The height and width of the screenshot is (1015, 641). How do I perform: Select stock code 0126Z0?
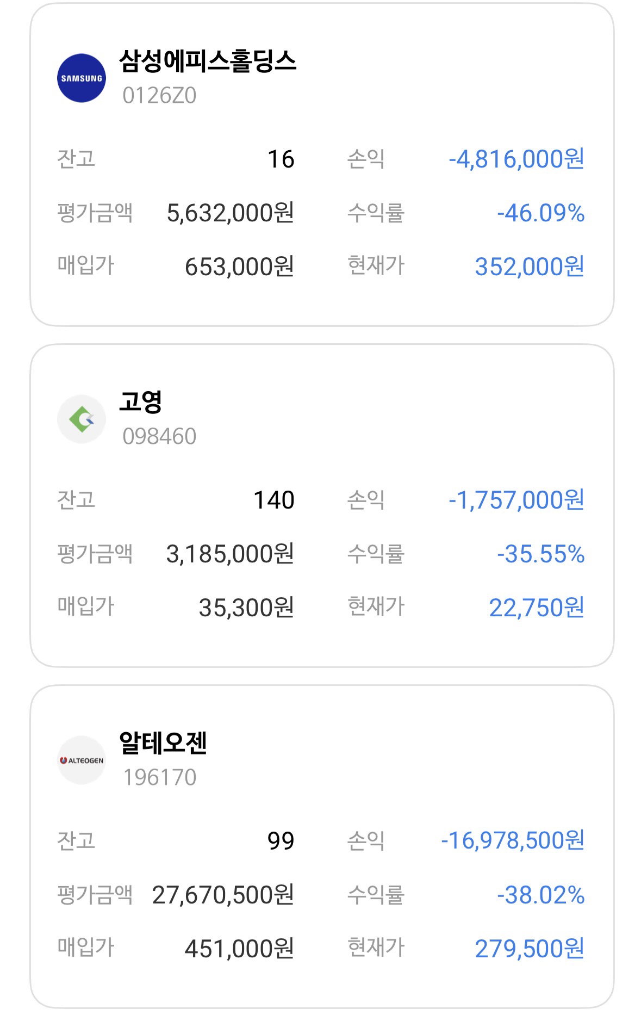pos(159,96)
